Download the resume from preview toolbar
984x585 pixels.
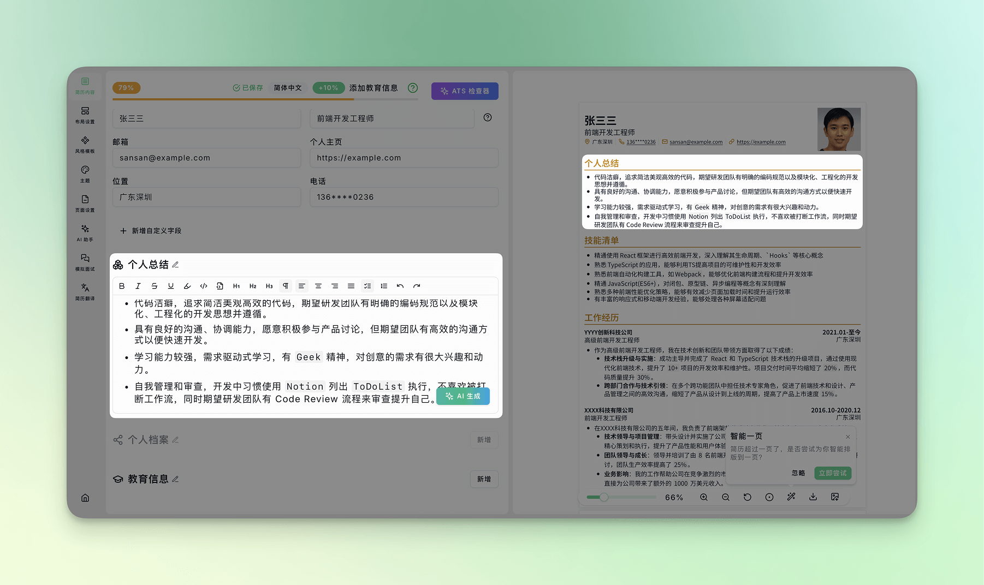click(813, 497)
